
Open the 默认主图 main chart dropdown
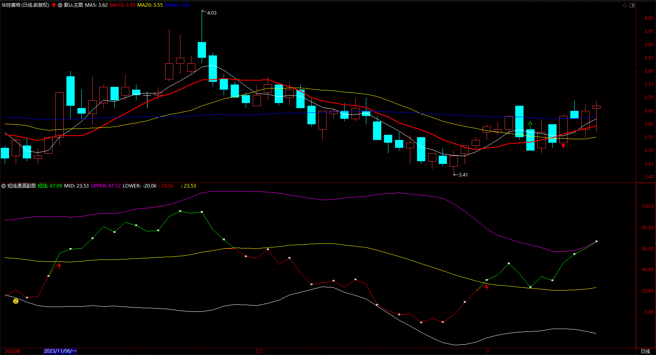[60, 5]
